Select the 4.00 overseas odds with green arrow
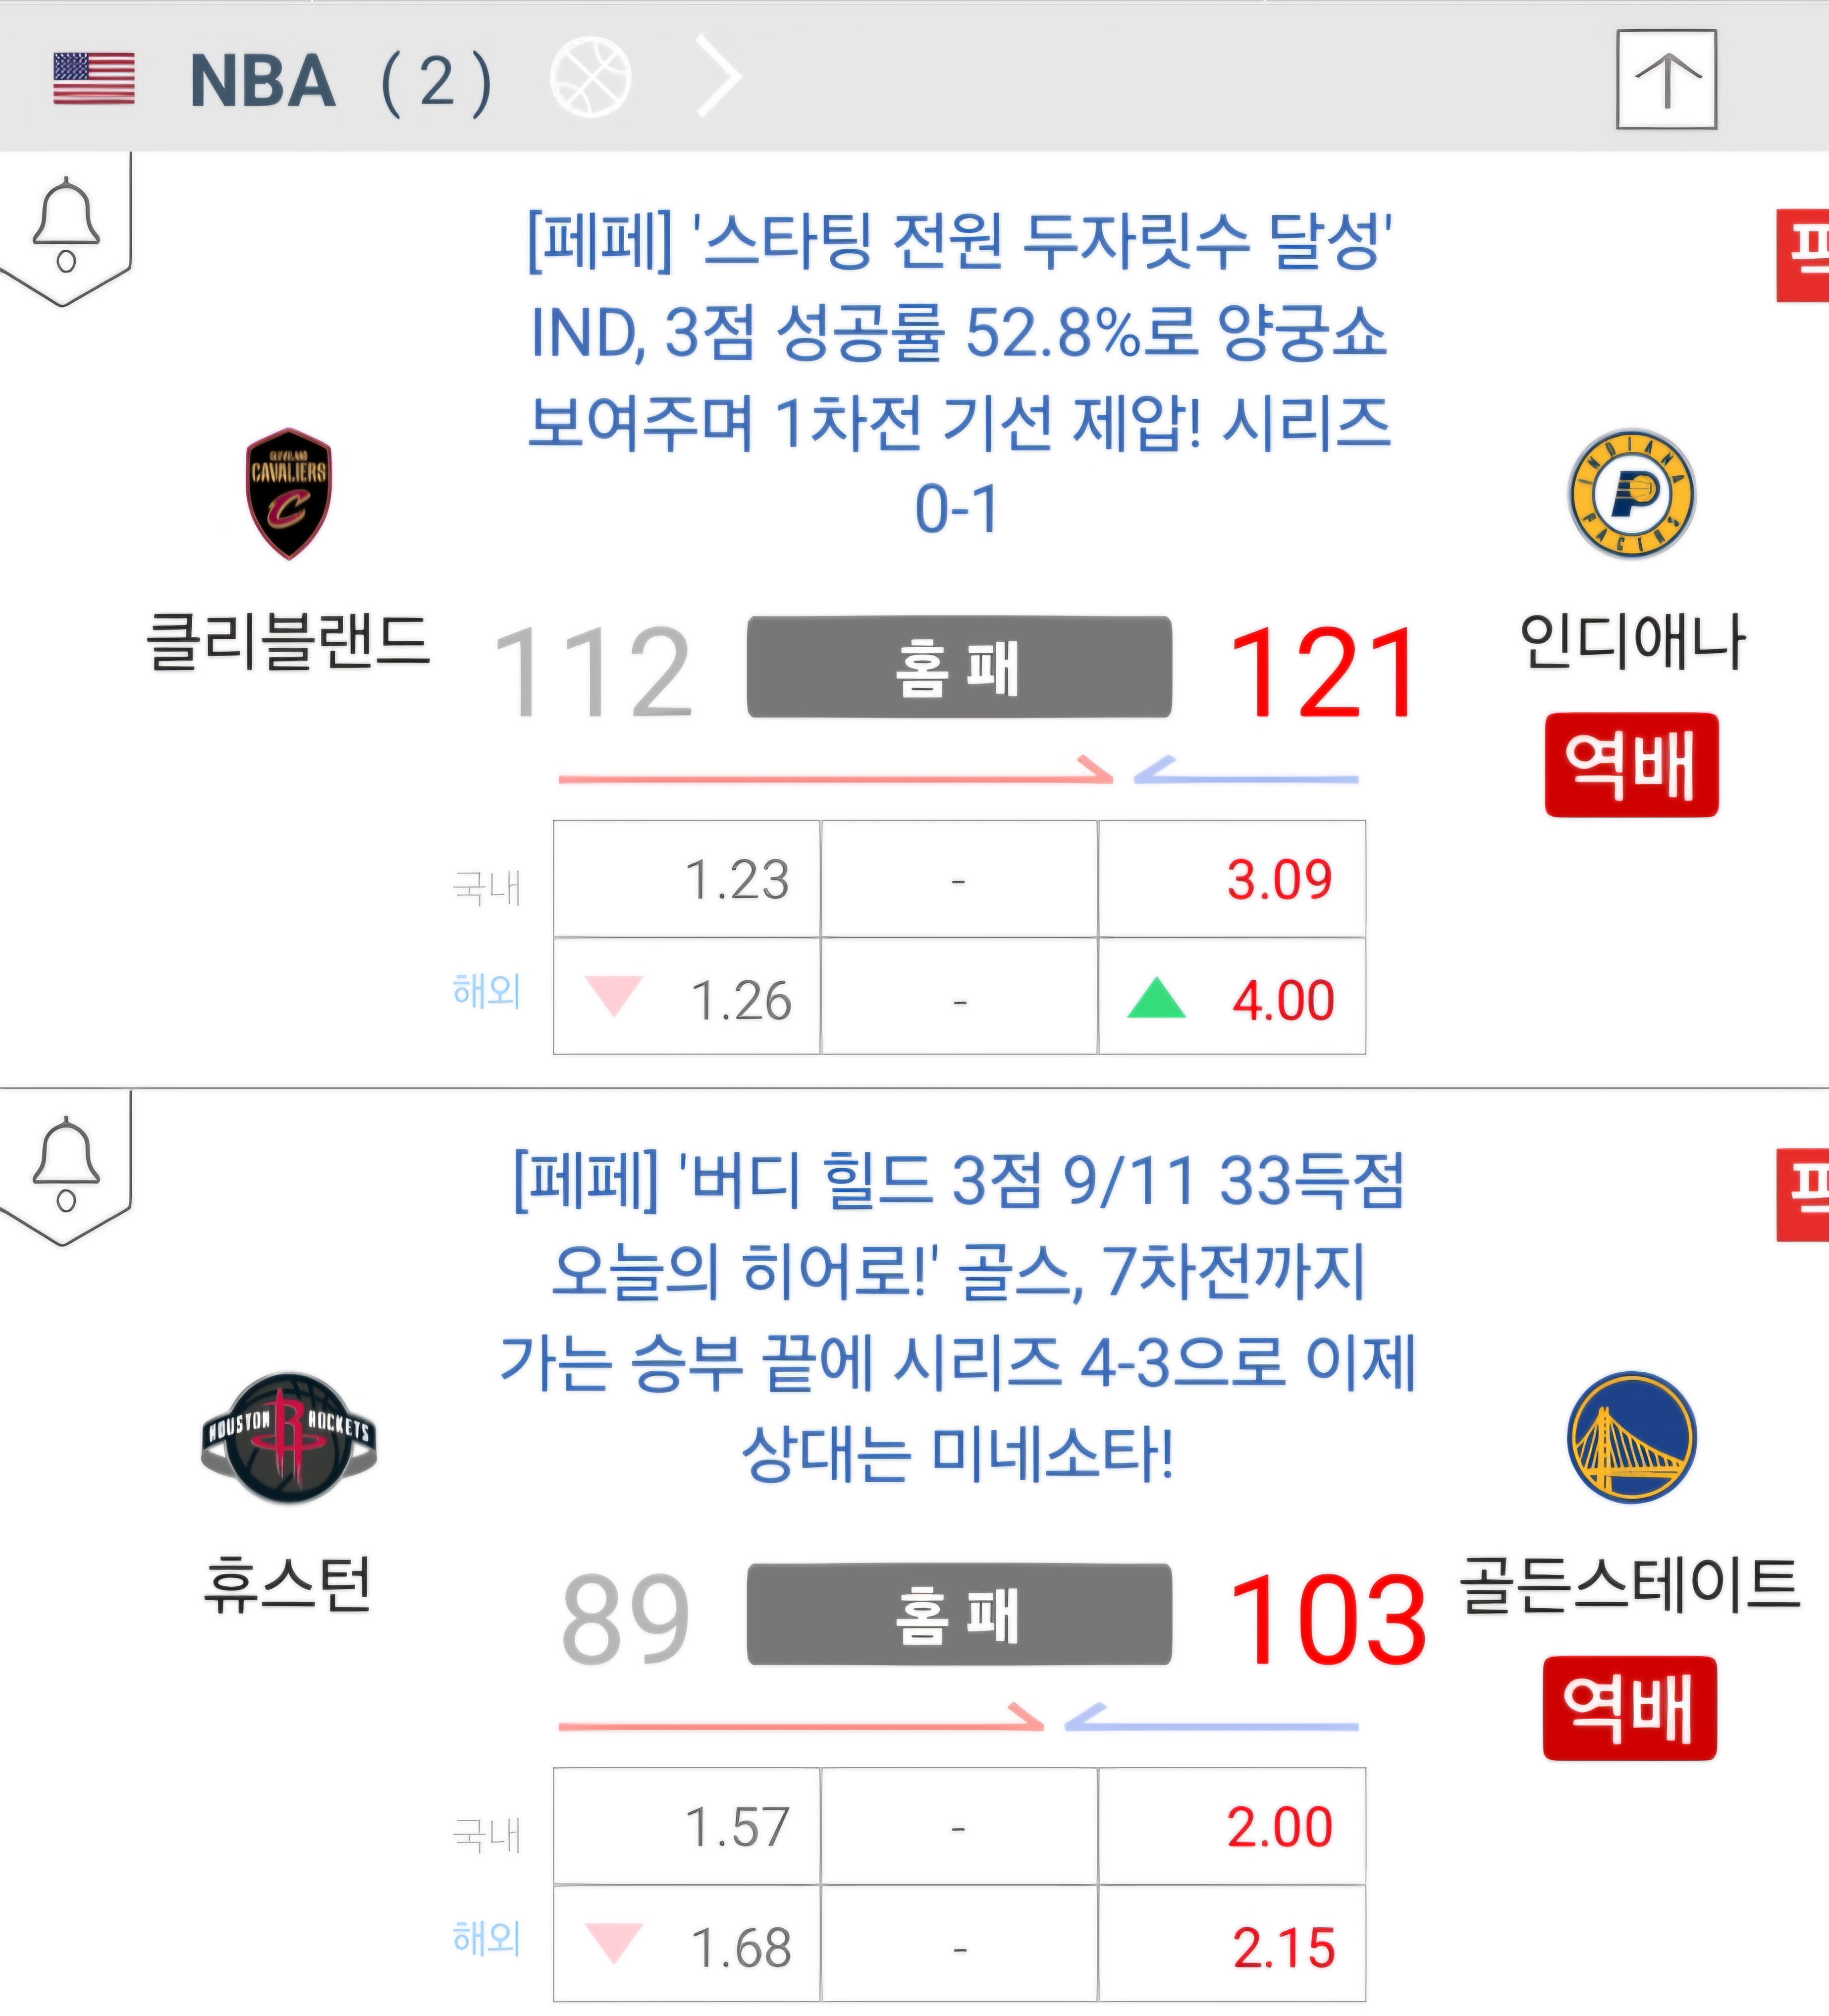The image size is (1829, 2016). pos(1233,997)
